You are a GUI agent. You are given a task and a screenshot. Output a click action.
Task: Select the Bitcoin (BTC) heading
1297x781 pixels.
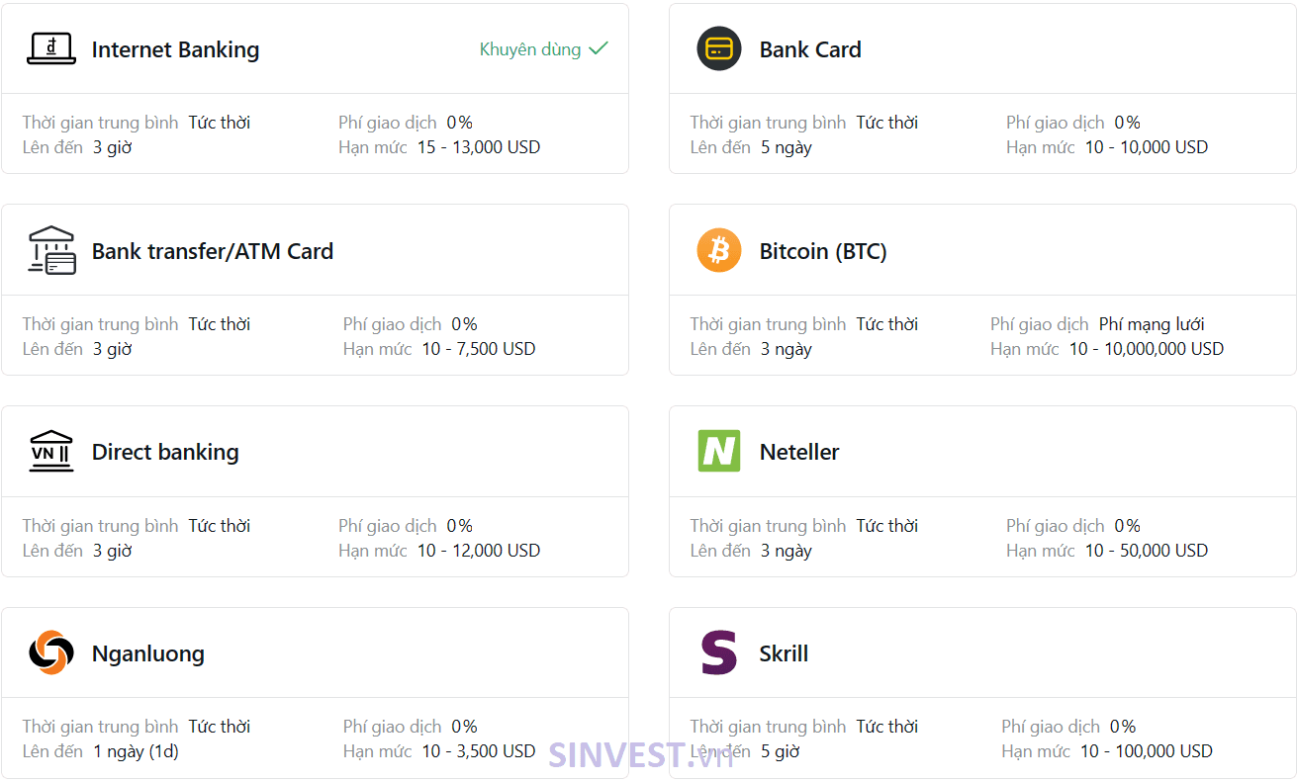pos(823,251)
